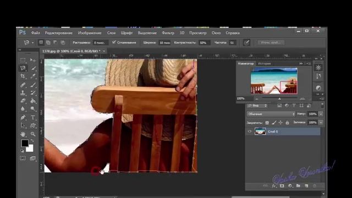Select the Move tool
Screen dimensions: 352x198
point(33,60)
